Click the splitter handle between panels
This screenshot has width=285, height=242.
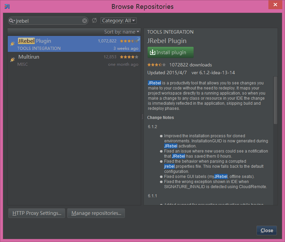[142, 117]
